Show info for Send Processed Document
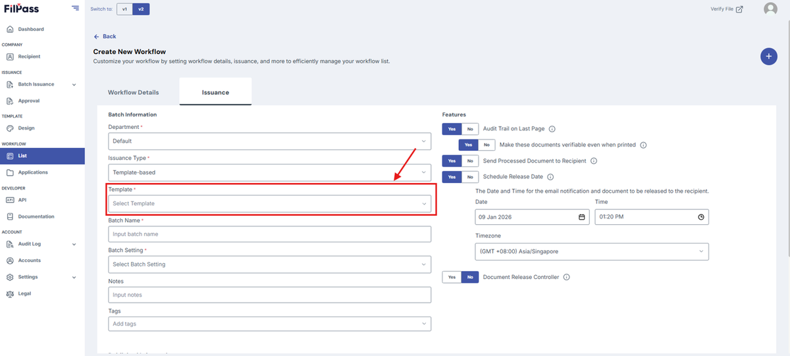The width and height of the screenshot is (790, 356). point(593,161)
